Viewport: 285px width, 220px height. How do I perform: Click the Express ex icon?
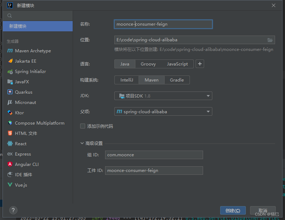tap(10, 154)
